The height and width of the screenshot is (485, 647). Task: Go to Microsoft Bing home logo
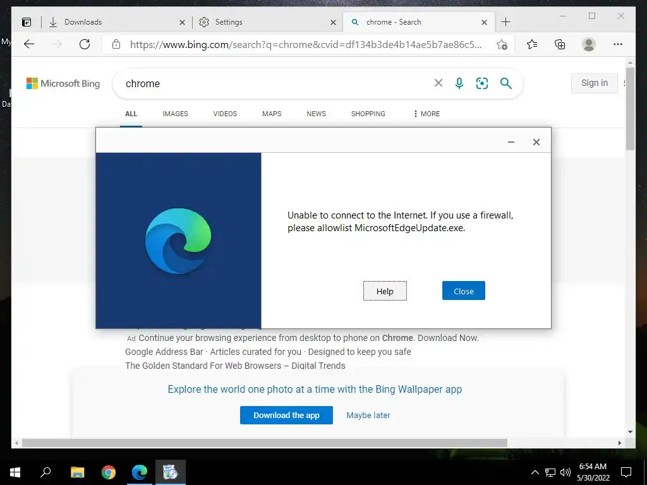(x=63, y=83)
